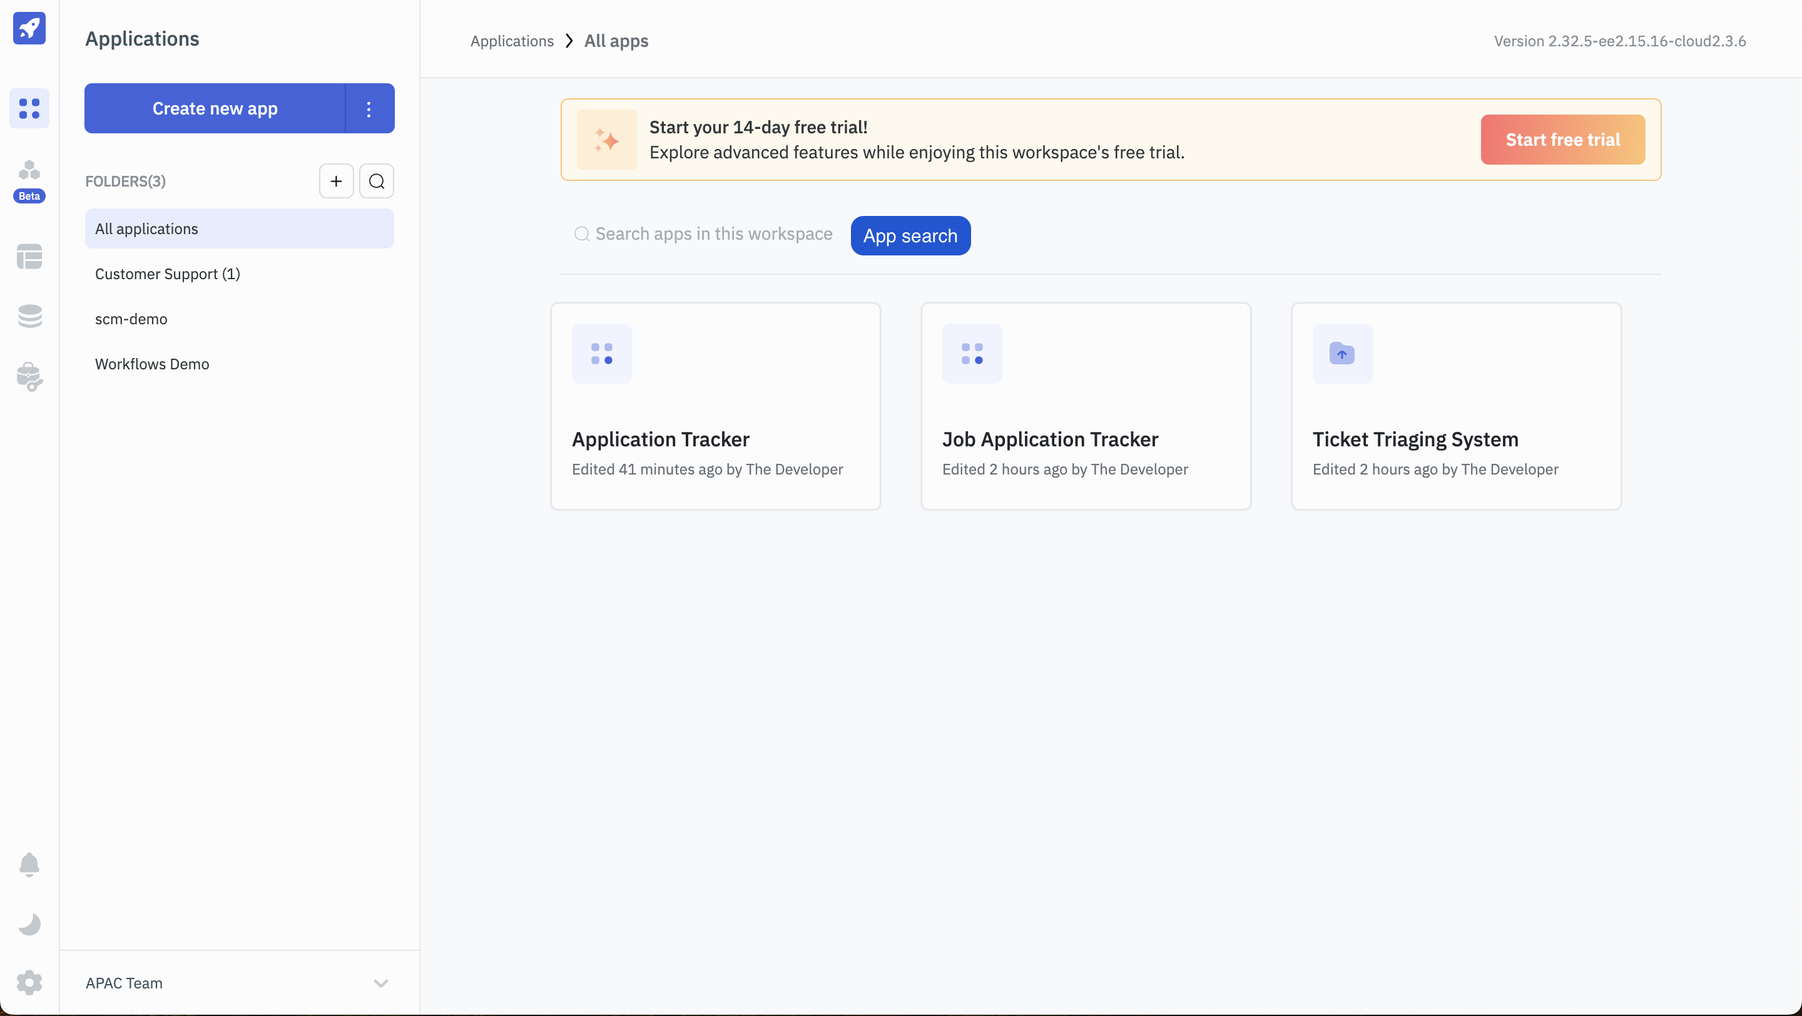
Task: Click the search apps input field
Action: click(x=704, y=235)
